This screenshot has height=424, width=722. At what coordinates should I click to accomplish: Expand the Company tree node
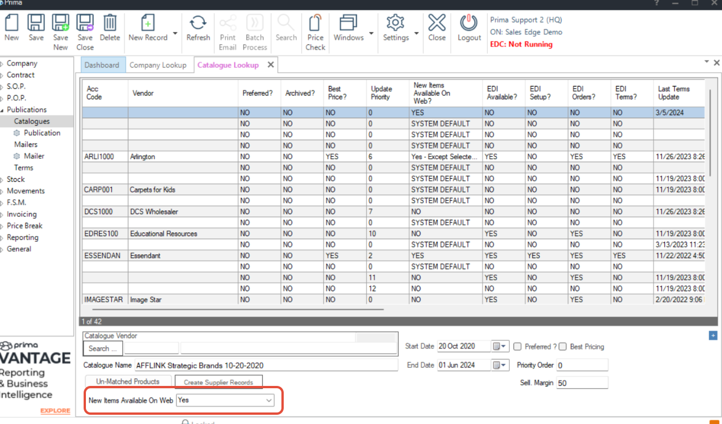2,63
